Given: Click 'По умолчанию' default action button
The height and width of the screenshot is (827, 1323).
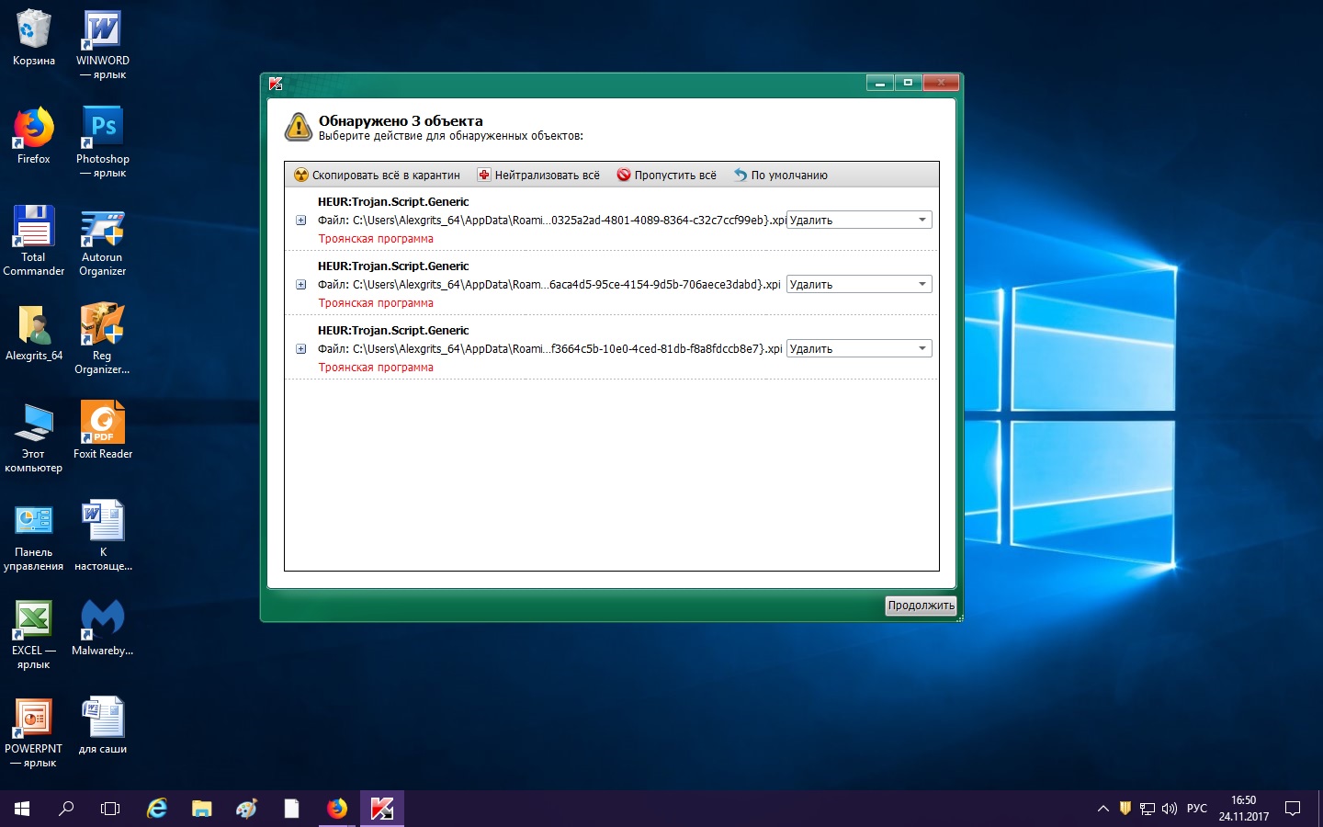Looking at the screenshot, I should tap(780, 175).
